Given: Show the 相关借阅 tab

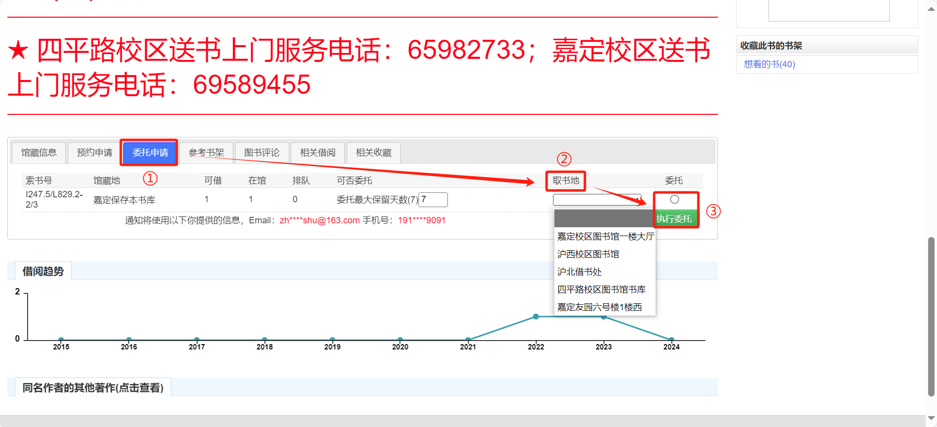Looking at the screenshot, I should pyautogui.click(x=318, y=153).
